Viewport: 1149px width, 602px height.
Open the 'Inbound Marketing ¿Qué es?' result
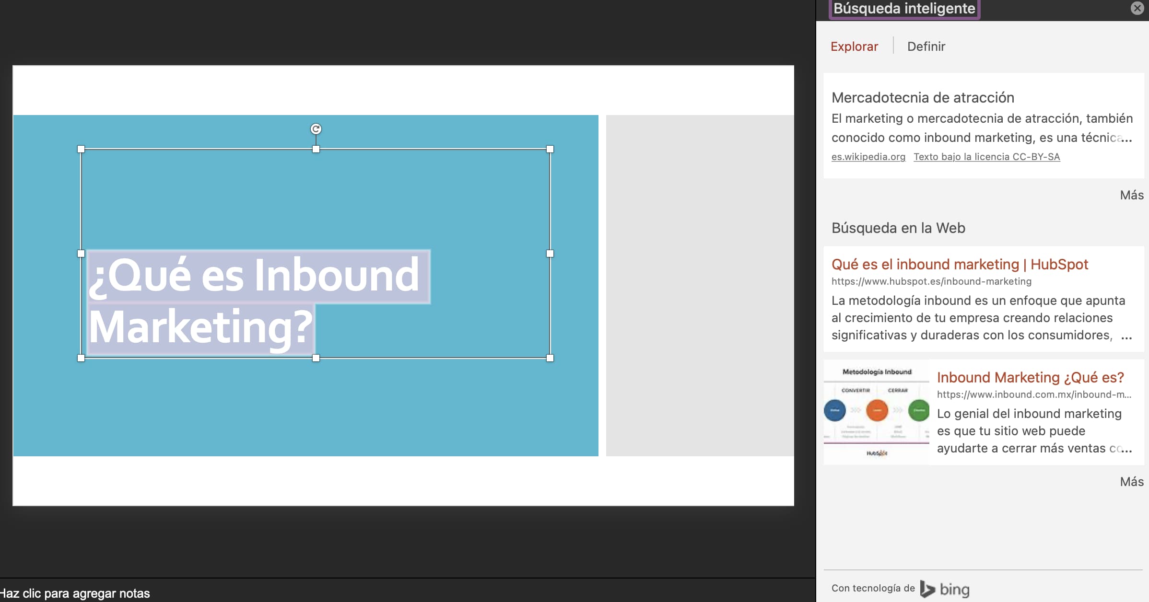pos(1030,377)
